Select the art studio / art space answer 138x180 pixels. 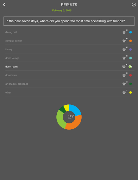coord(70,84)
